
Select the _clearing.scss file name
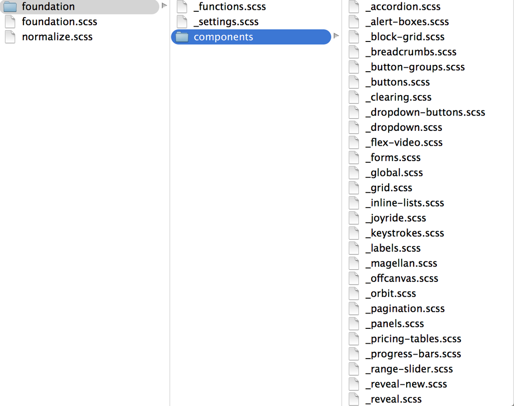click(399, 97)
